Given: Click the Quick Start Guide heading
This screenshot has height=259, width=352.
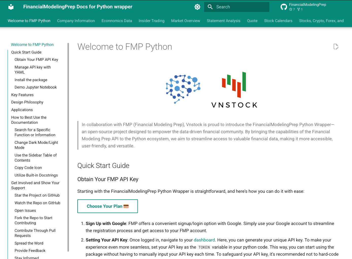Looking at the screenshot, I should (103, 166).
